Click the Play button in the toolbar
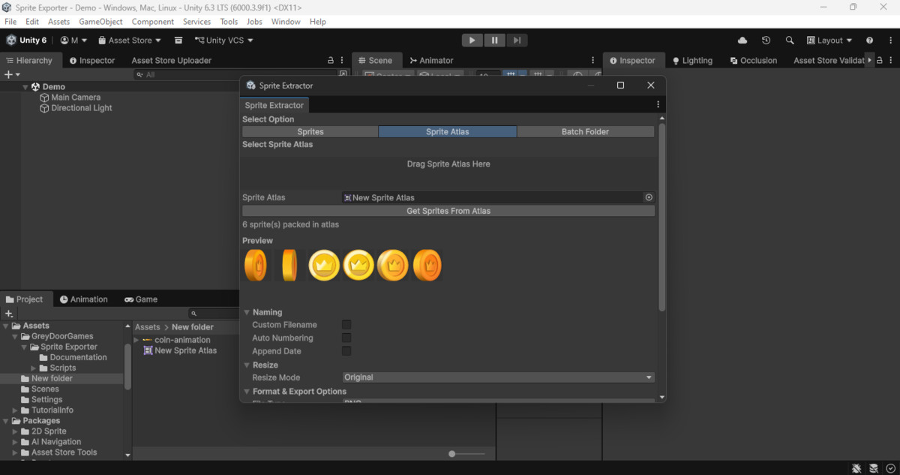 [x=472, y=41]
